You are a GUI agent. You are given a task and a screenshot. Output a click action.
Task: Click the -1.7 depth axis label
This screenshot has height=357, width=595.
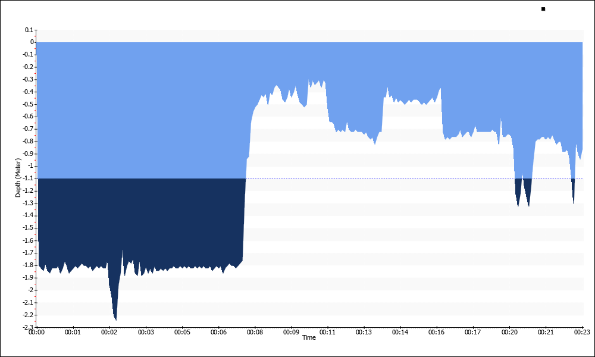pos(28,253)
